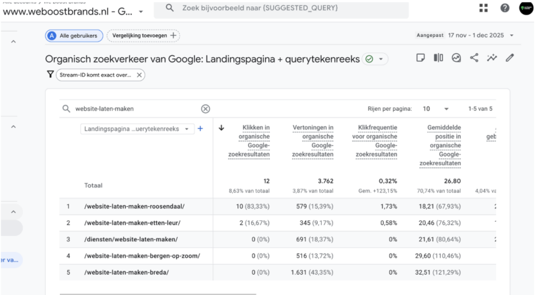Click the pencil edit report icon
The image size is (537, 295).
510,58
